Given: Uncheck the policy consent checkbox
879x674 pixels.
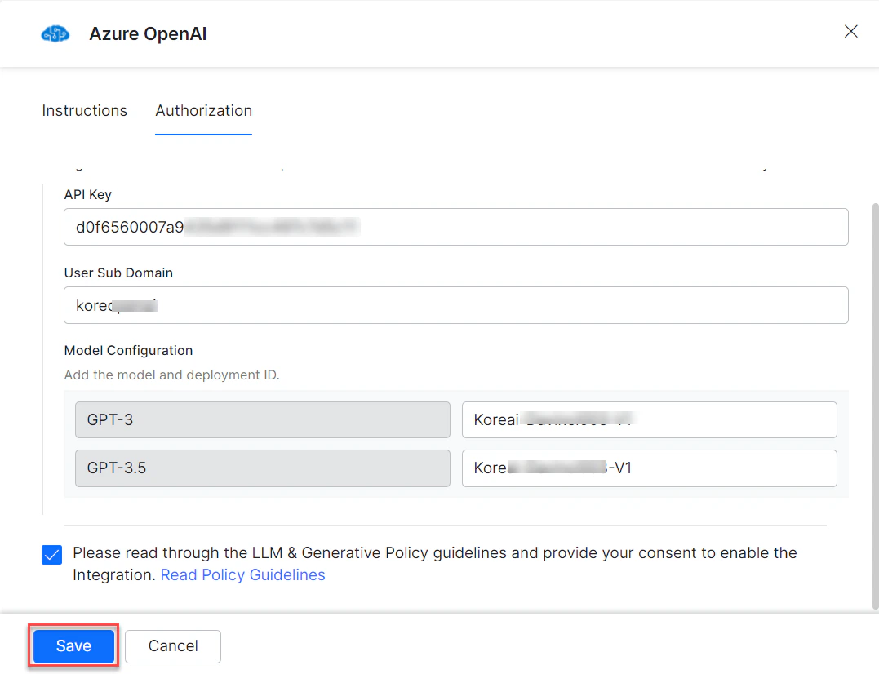Looking at the screenshot, I should click(51, 555).
